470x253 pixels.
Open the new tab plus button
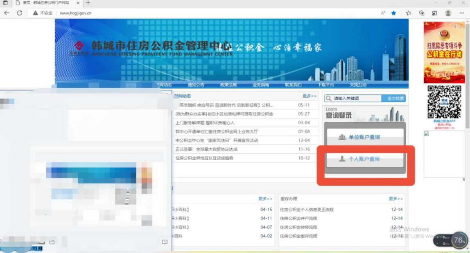pos(88,3)
